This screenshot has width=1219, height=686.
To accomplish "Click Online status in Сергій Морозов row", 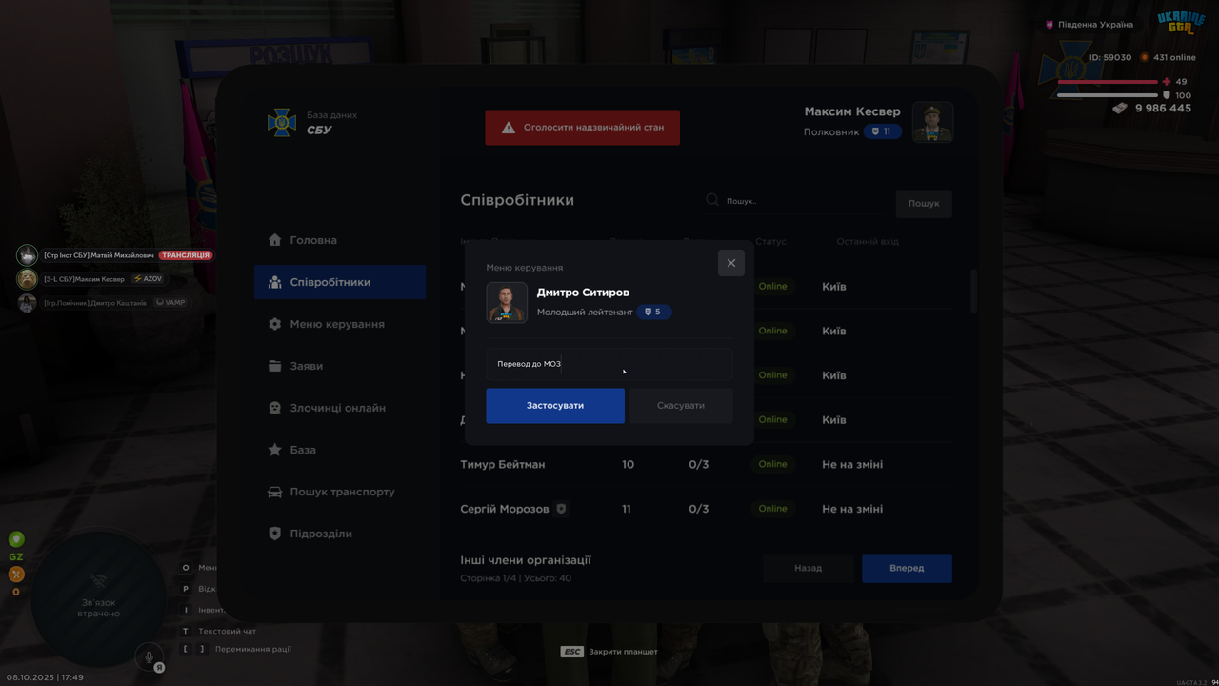I will coord(772,509).
